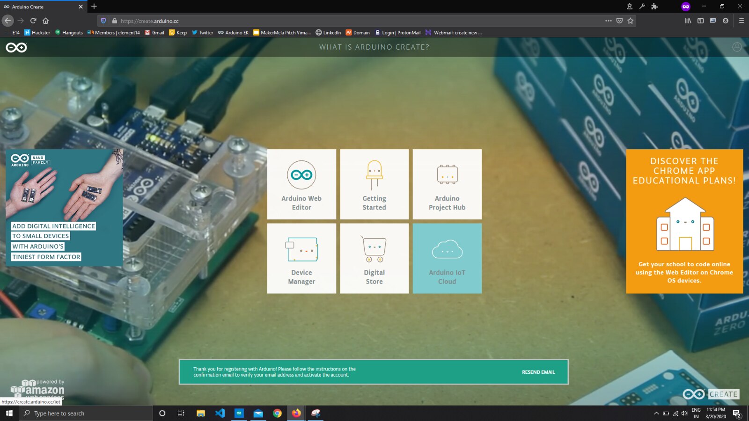Screen dimensions: 749x421
Task: Close the Arduino Create tab
Action: pyautogui.click(x=81, y=7)
